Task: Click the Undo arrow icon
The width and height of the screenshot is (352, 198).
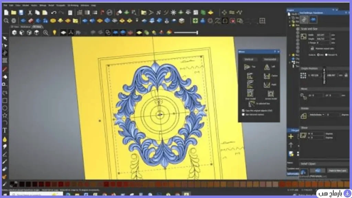Action: [53, 13]
